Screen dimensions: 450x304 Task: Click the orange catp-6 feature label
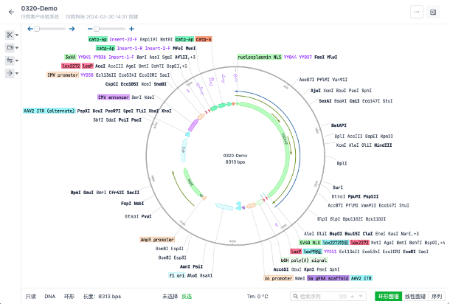(x=204, y=39)
